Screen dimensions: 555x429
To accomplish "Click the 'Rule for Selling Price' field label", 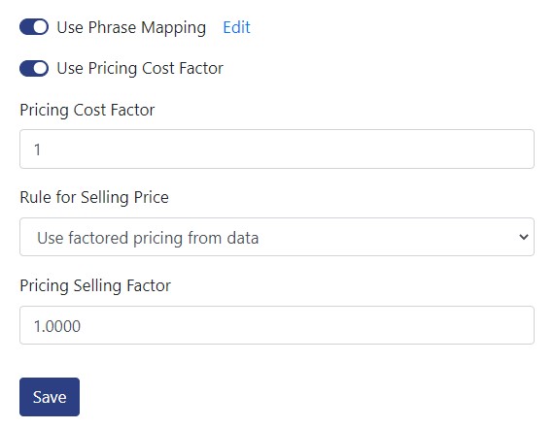I will point(94,197).
